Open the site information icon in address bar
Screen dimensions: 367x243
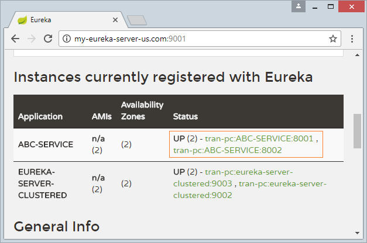point(67,39)
